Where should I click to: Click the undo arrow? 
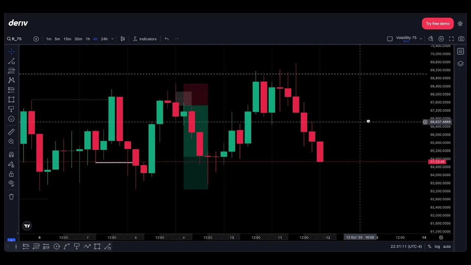coord(167,39)
